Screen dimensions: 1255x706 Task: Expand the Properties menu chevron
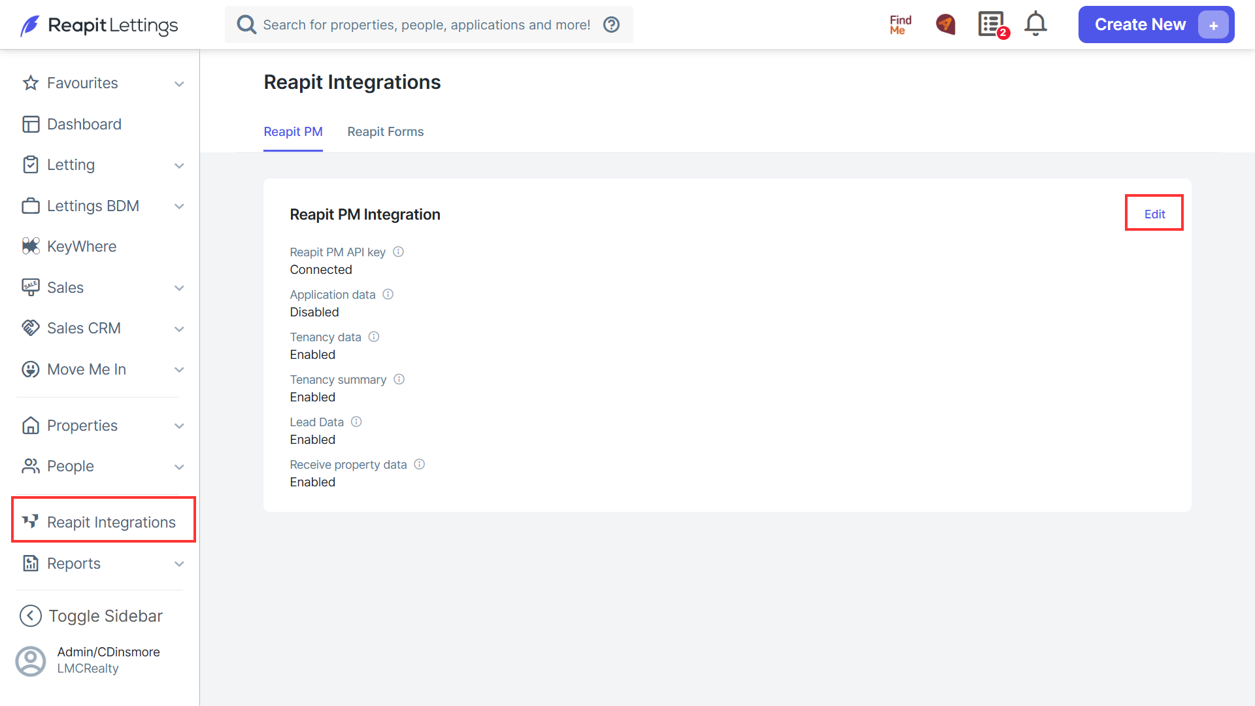tap(179, 426)
